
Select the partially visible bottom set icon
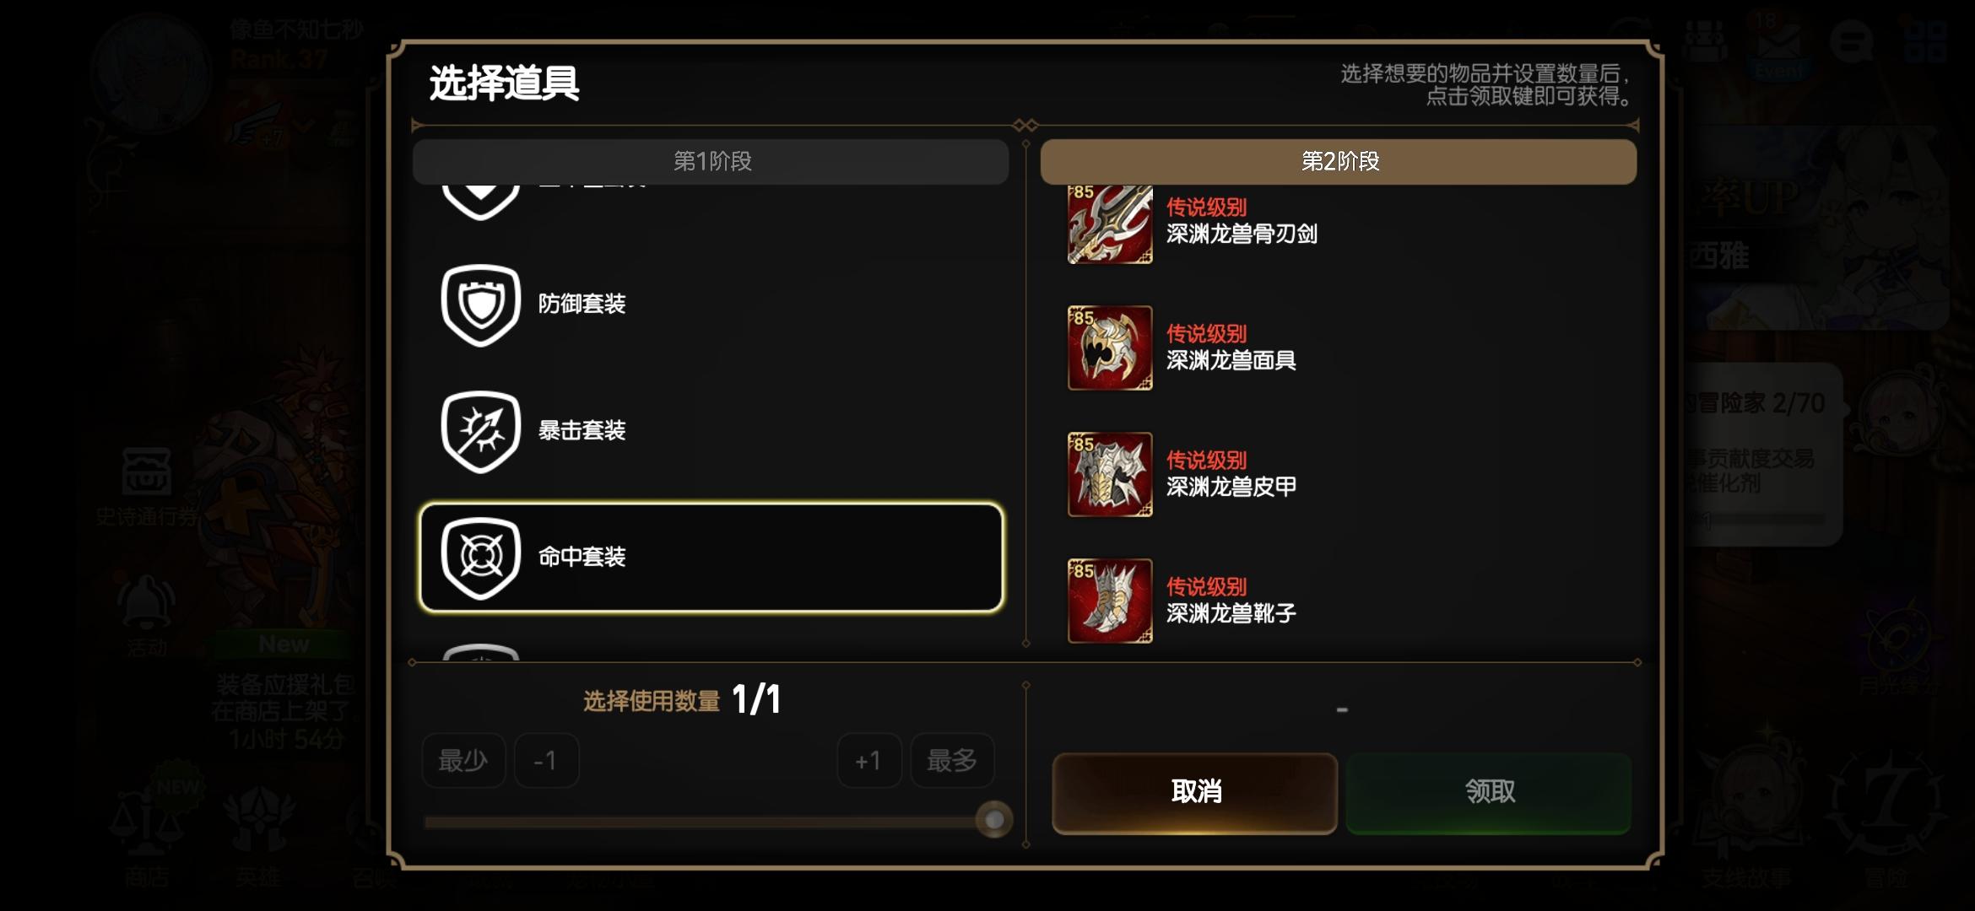coord(480,652)
